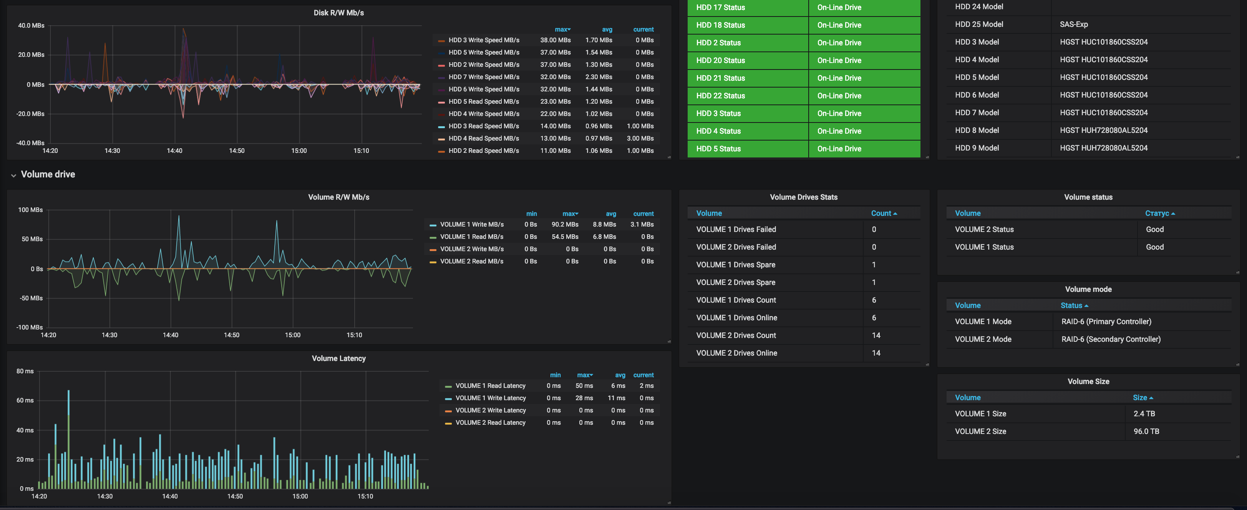This screenshot has width=1247, height=510.
Task: Click the Volume header in Volume Drives Stats table
Action: click(x=709, y=214)
